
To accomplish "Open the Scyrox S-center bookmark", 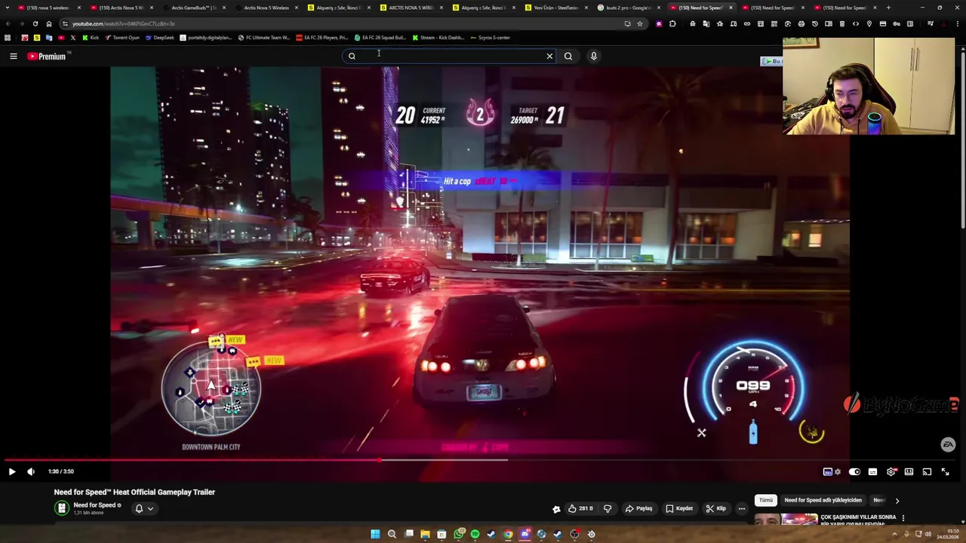I will (490, 38).
